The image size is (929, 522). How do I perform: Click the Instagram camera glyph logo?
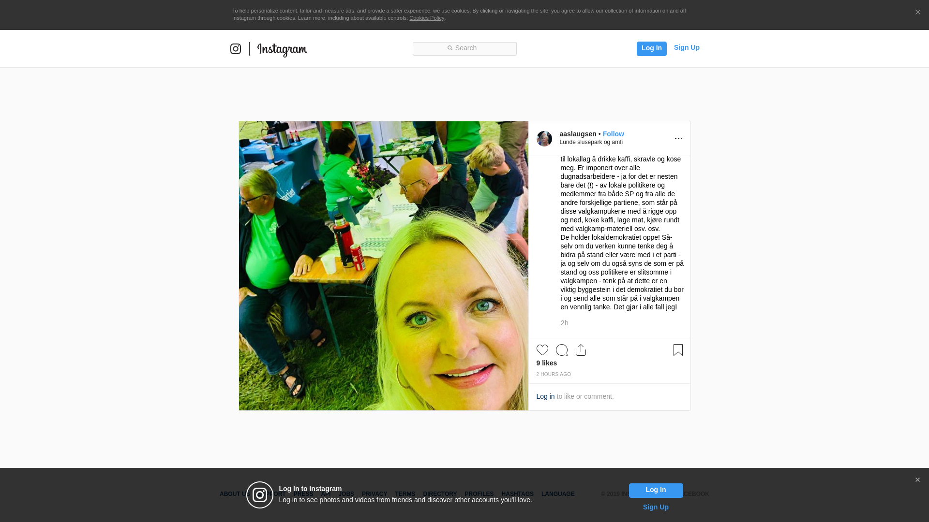click(x=236, y=49)
